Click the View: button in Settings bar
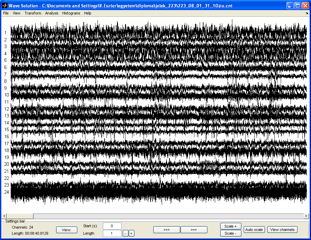 click(67, 230)
